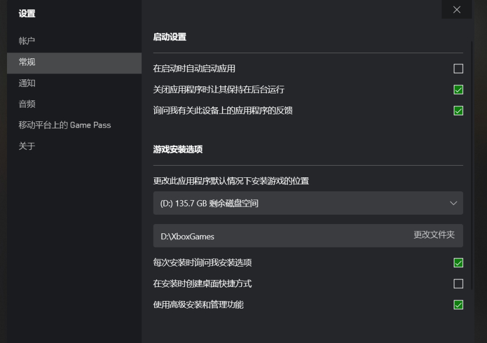Uncheck 关闭应用程序时让其保持在后台运行
The image size is (487, 343).
(x=458, y=90)
